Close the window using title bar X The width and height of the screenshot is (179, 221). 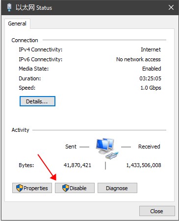(171, 7)
